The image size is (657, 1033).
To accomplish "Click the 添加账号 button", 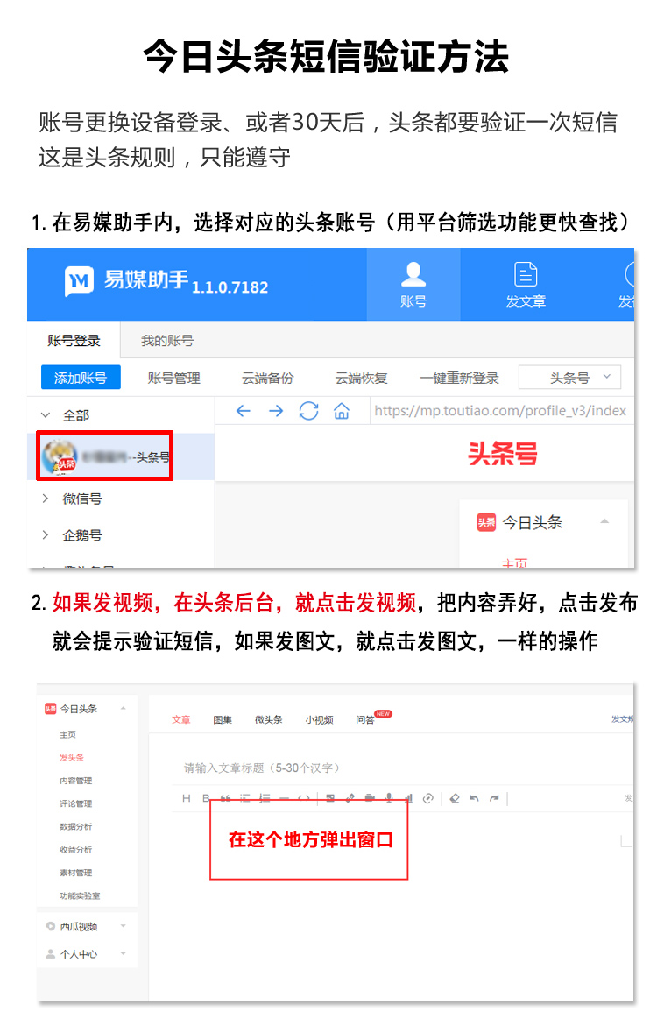I will 81,378.
